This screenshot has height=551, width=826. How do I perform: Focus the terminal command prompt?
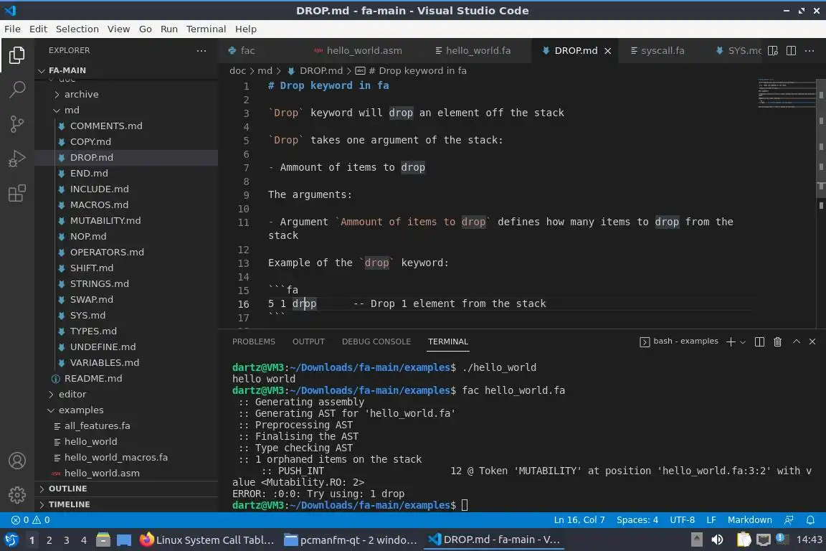465,505
